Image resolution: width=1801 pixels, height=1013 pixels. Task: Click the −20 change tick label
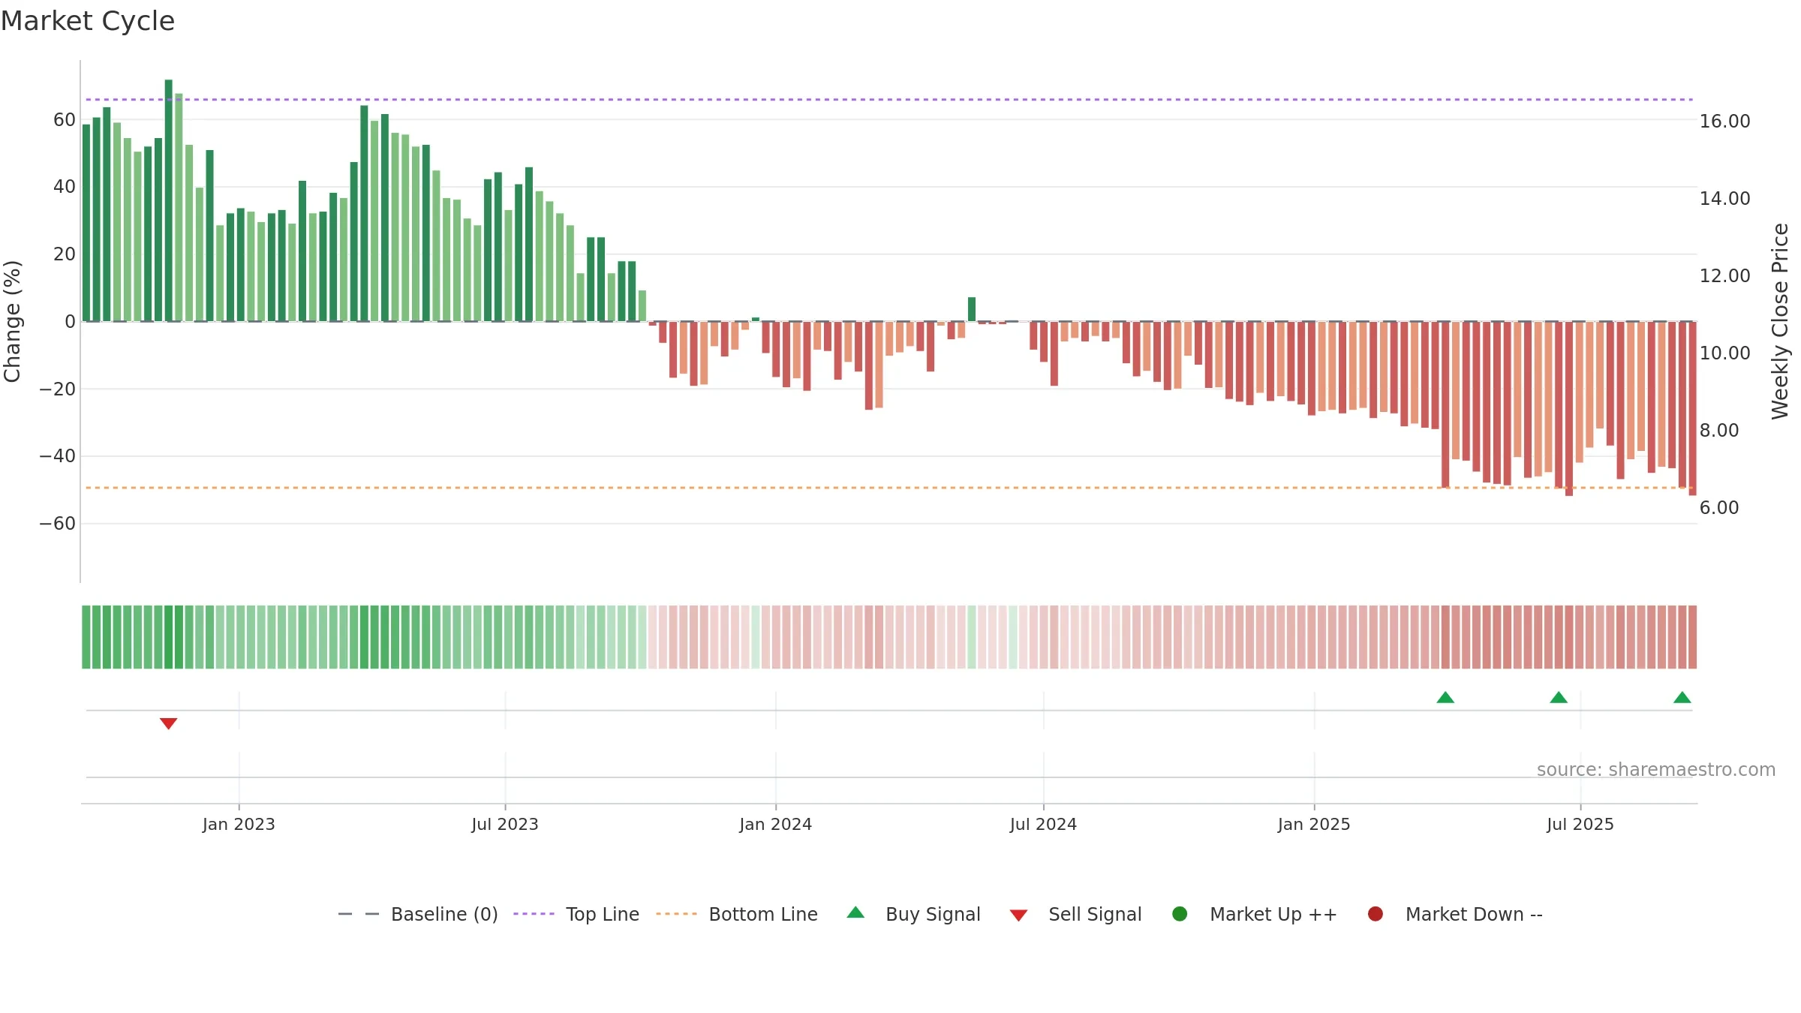click(58, 389)
